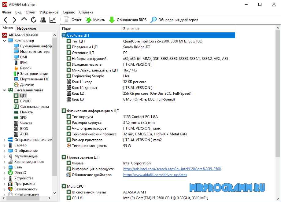Expand the Сеть tree node
The height and width of the screenshot is (202, 281).
pyautogui.click(x=5, y=167)
